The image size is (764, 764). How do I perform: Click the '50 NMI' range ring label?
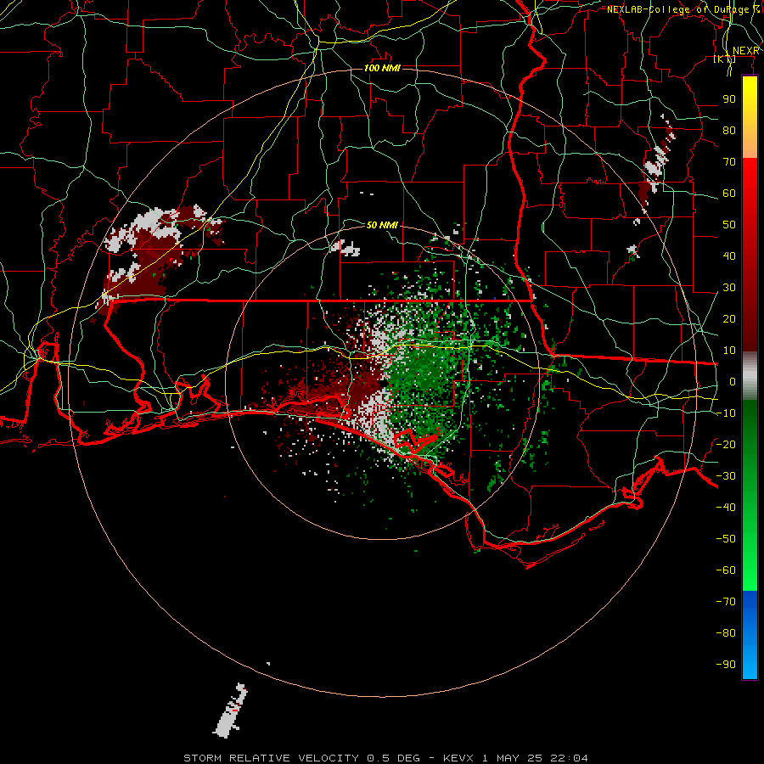(x=383, y=225)
